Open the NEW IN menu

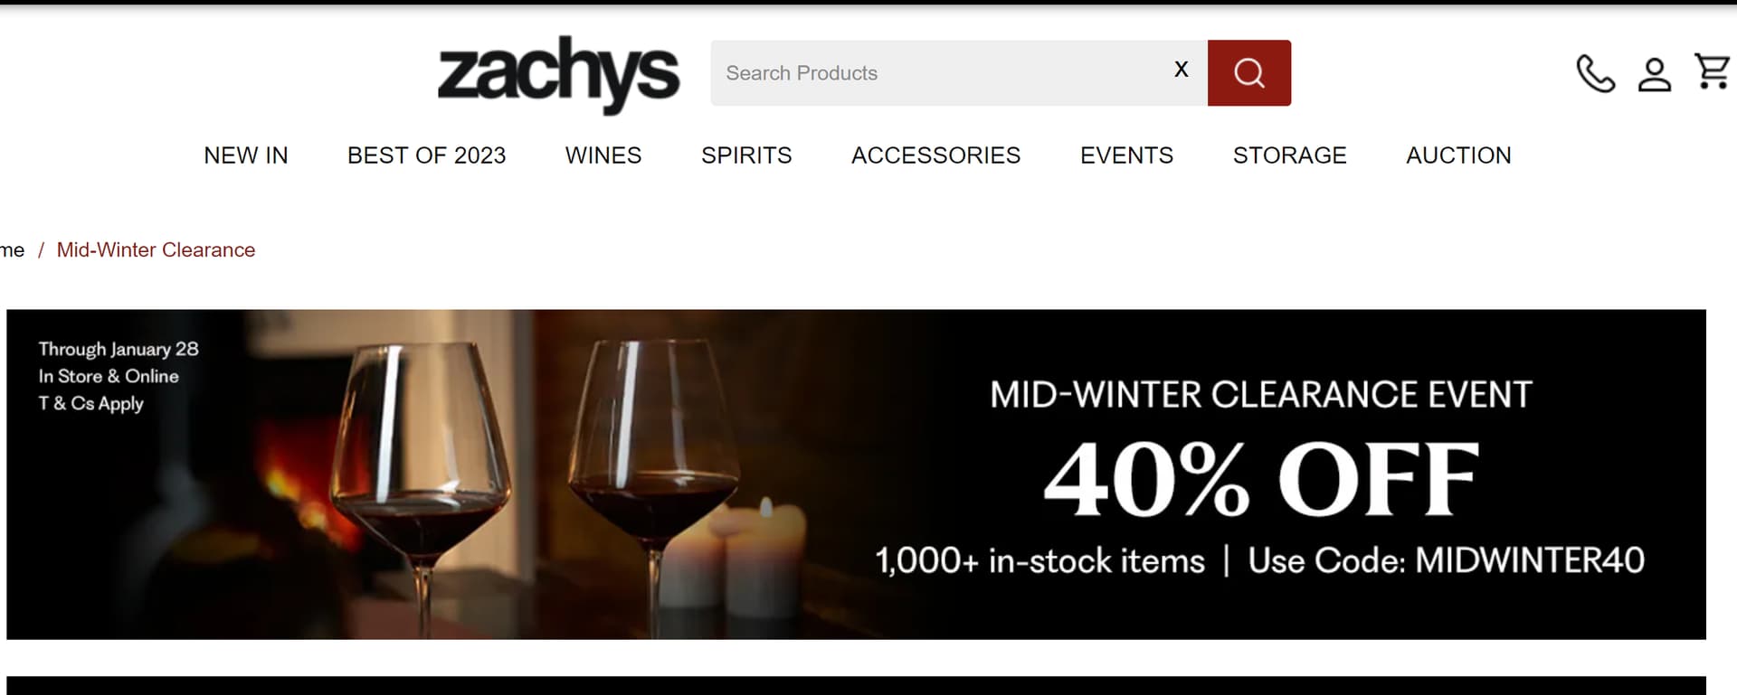point(246,155)
